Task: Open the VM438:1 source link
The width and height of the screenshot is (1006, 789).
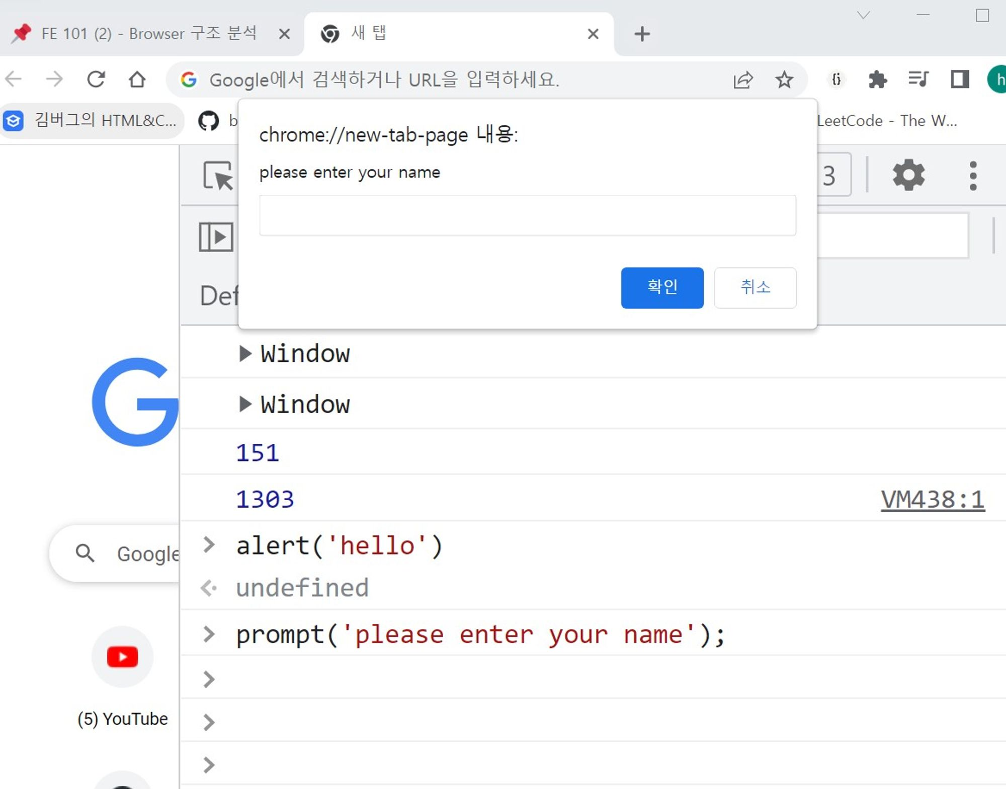Action: (933, 500)
